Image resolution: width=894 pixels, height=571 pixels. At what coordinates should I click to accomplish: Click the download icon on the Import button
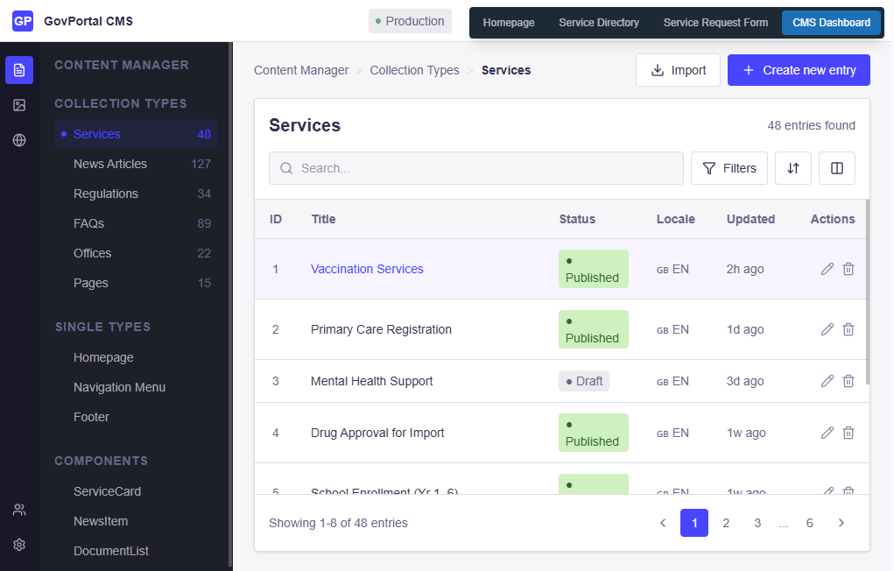658,69
